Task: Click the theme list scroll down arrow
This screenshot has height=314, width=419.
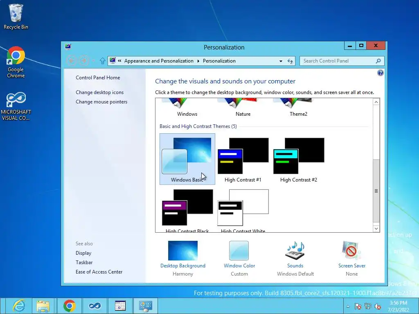Action: coord(376,229)
